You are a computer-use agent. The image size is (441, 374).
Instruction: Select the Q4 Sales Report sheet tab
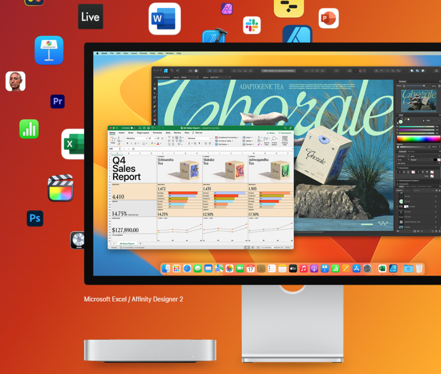tap(127, 244)
